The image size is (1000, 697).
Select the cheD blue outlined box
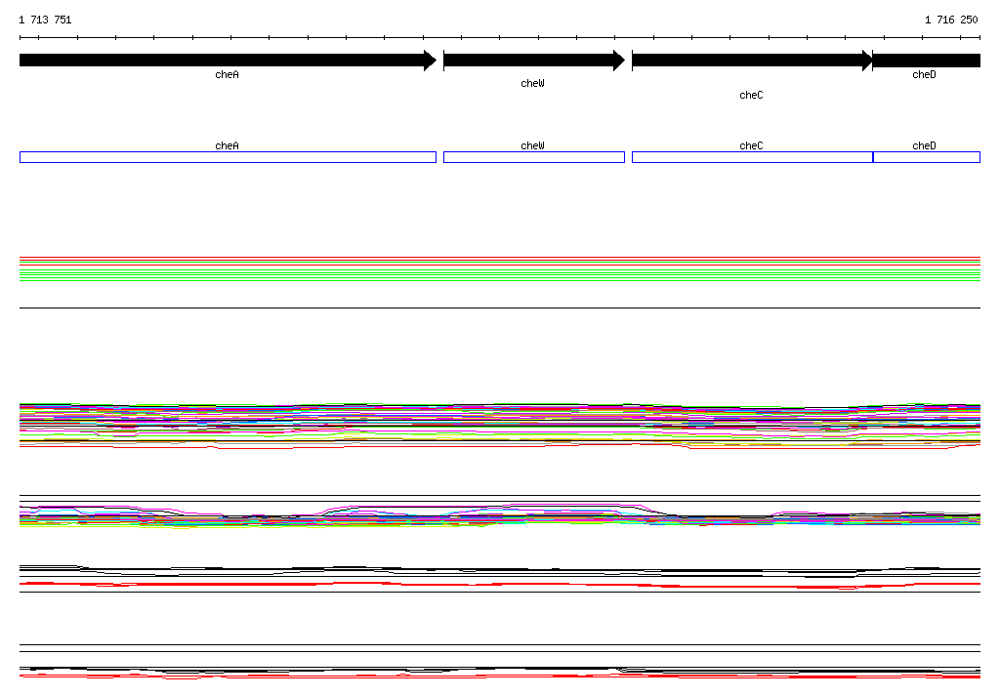point(927,157)
